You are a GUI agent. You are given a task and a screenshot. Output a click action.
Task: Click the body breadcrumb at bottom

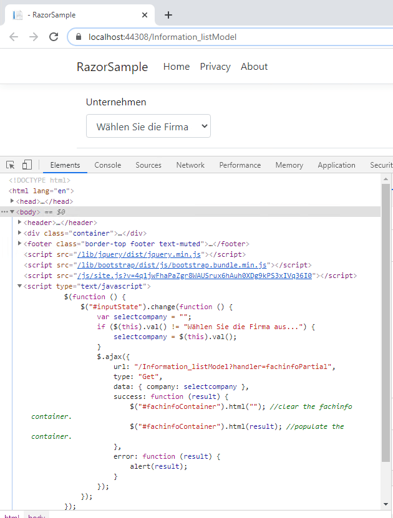point(36,516)
